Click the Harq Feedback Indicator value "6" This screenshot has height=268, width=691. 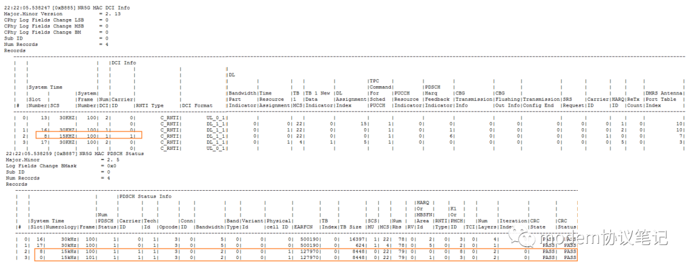pos(451,137)
